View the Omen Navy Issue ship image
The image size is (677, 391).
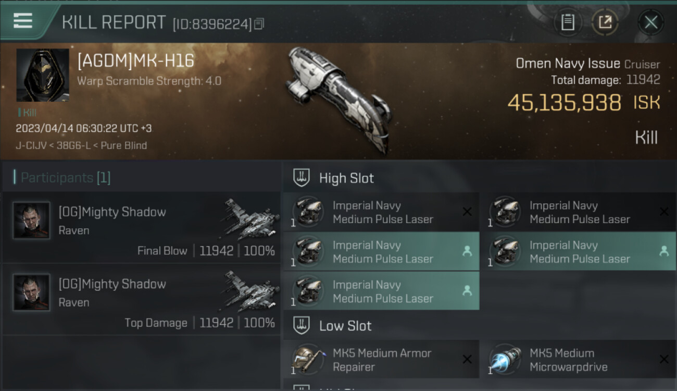pyautogui.click(x=338, y=99)
